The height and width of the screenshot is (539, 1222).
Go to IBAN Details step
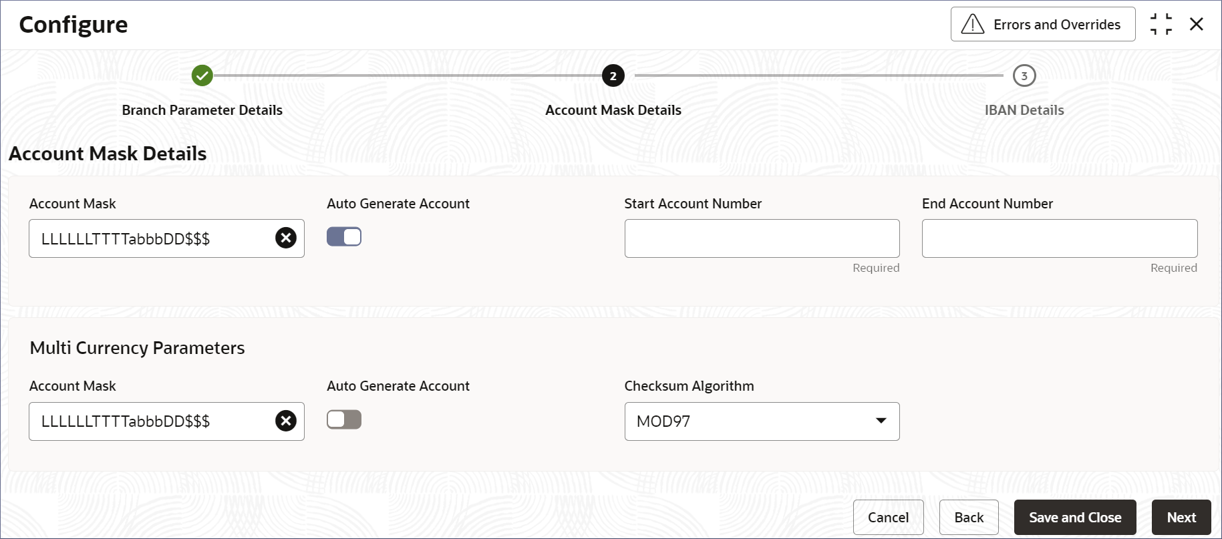tap(1024, 110)
